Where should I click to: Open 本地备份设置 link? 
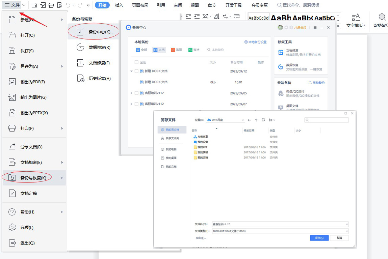pyautogui.click(x=255, y=42)
